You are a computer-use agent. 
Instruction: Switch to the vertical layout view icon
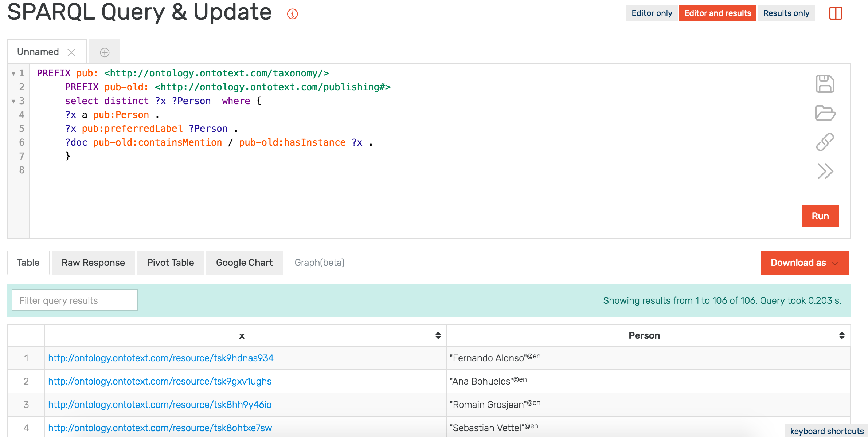(836, 13)
